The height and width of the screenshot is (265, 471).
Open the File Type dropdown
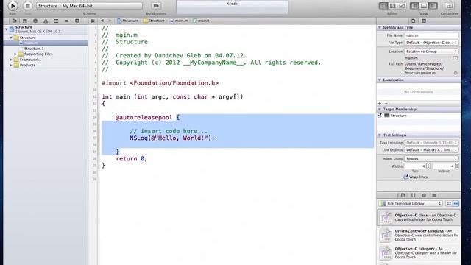[431, 43]
